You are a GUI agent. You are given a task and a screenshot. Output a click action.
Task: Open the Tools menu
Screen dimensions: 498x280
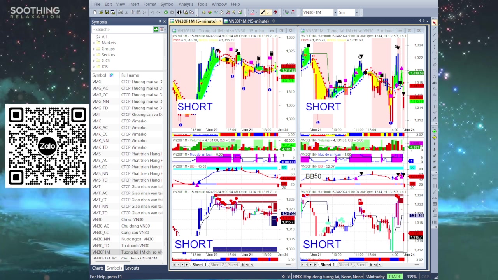tap(202, 4)
